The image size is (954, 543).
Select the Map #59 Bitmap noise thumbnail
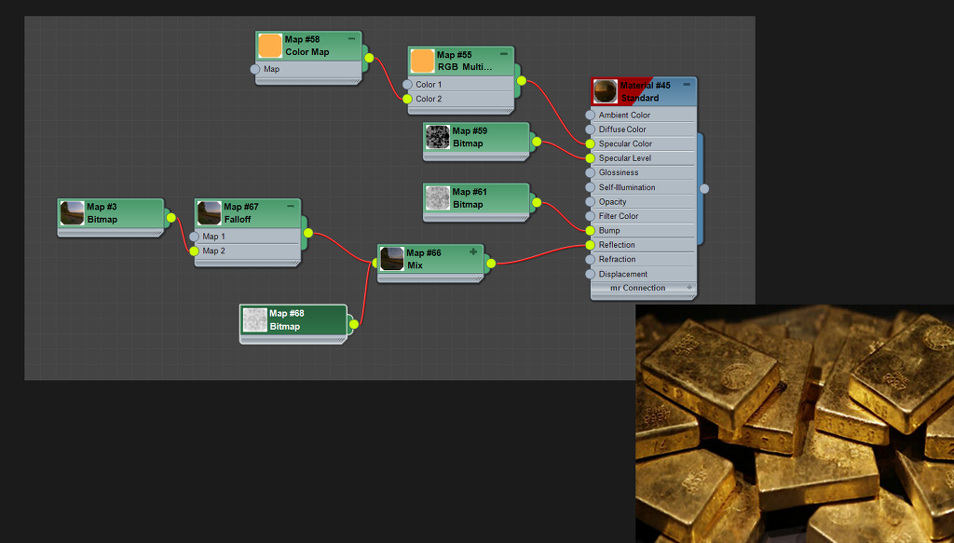[437, 138]
